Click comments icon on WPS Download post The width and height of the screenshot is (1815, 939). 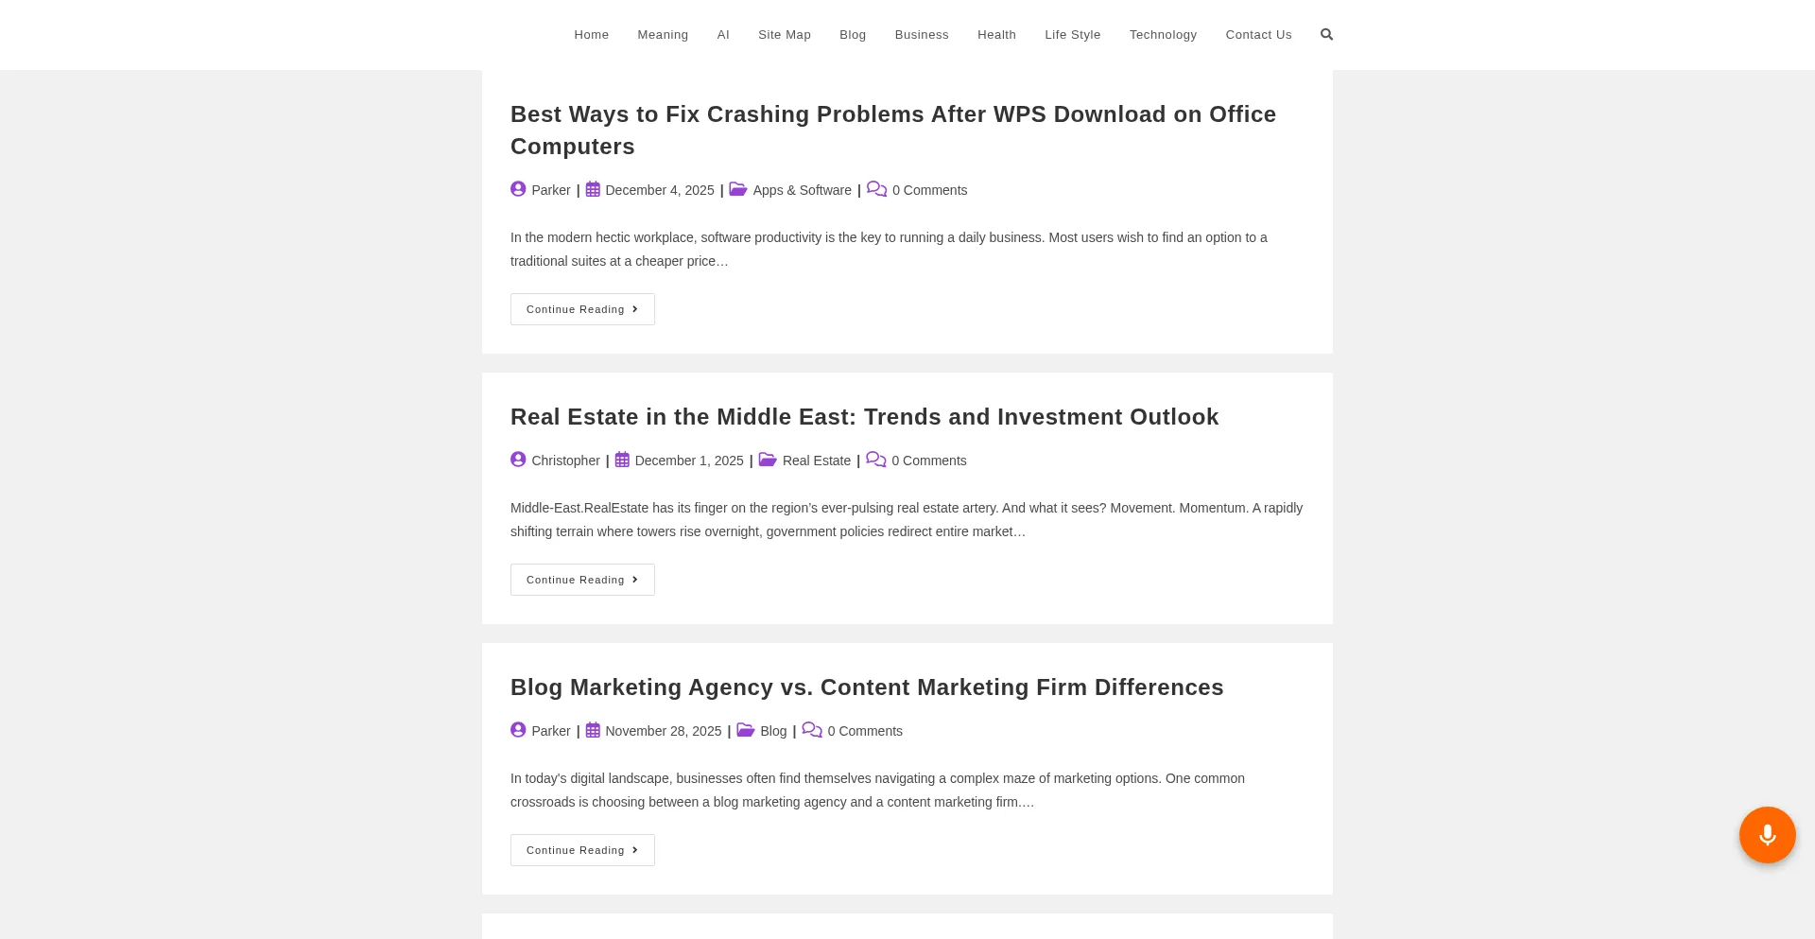876,189
